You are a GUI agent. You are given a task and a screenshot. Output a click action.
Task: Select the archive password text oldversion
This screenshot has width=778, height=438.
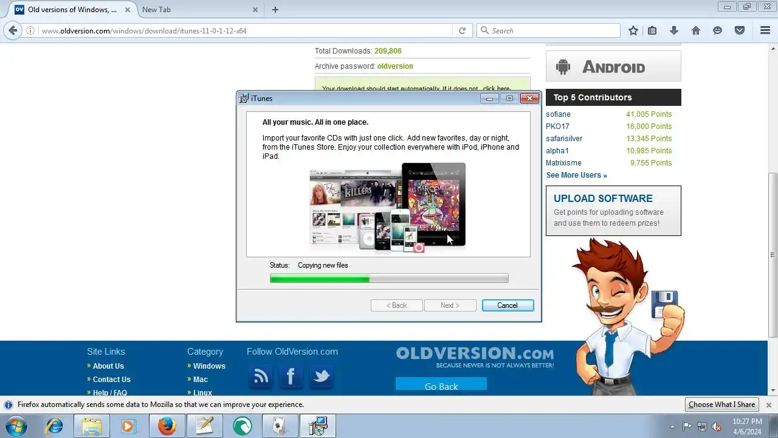[x=395, y=66]
